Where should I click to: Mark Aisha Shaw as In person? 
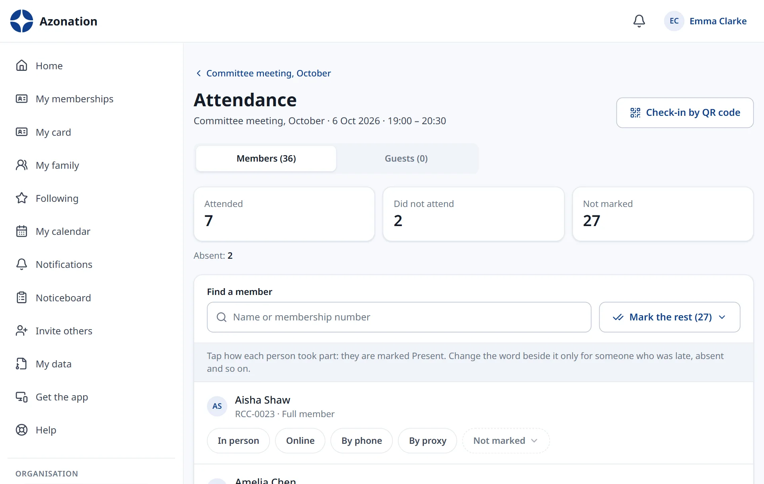(238, 441)
